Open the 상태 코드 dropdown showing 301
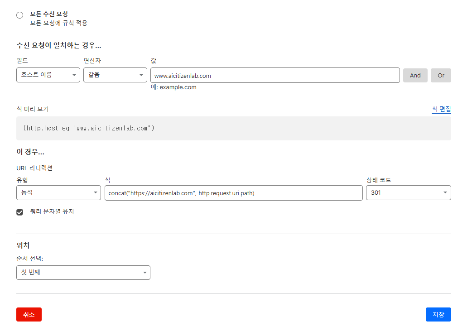The image size is (472, 336). 409,192
